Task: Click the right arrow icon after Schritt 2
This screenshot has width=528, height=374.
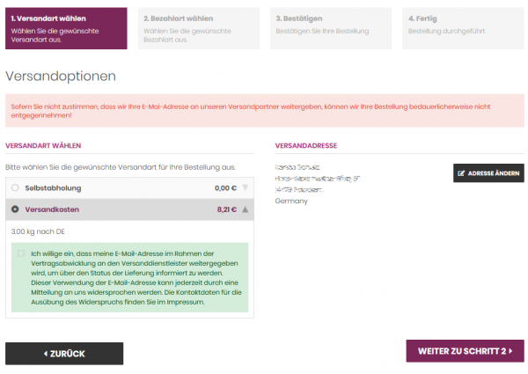Action: pos(511,351)
